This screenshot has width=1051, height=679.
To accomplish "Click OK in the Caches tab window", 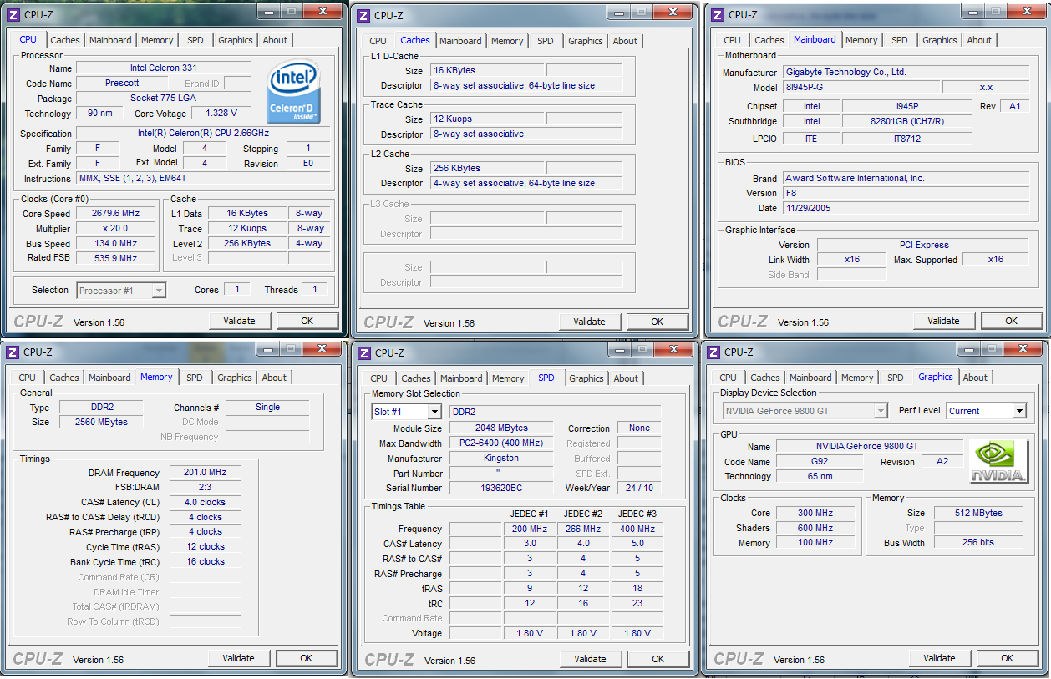I will point(658,322).
